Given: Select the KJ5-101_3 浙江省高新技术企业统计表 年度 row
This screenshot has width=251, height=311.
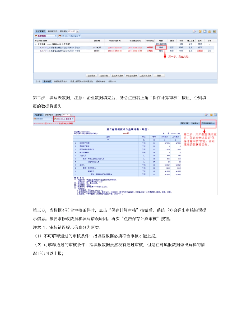Looking at the screenshot, I should point(124,51).
